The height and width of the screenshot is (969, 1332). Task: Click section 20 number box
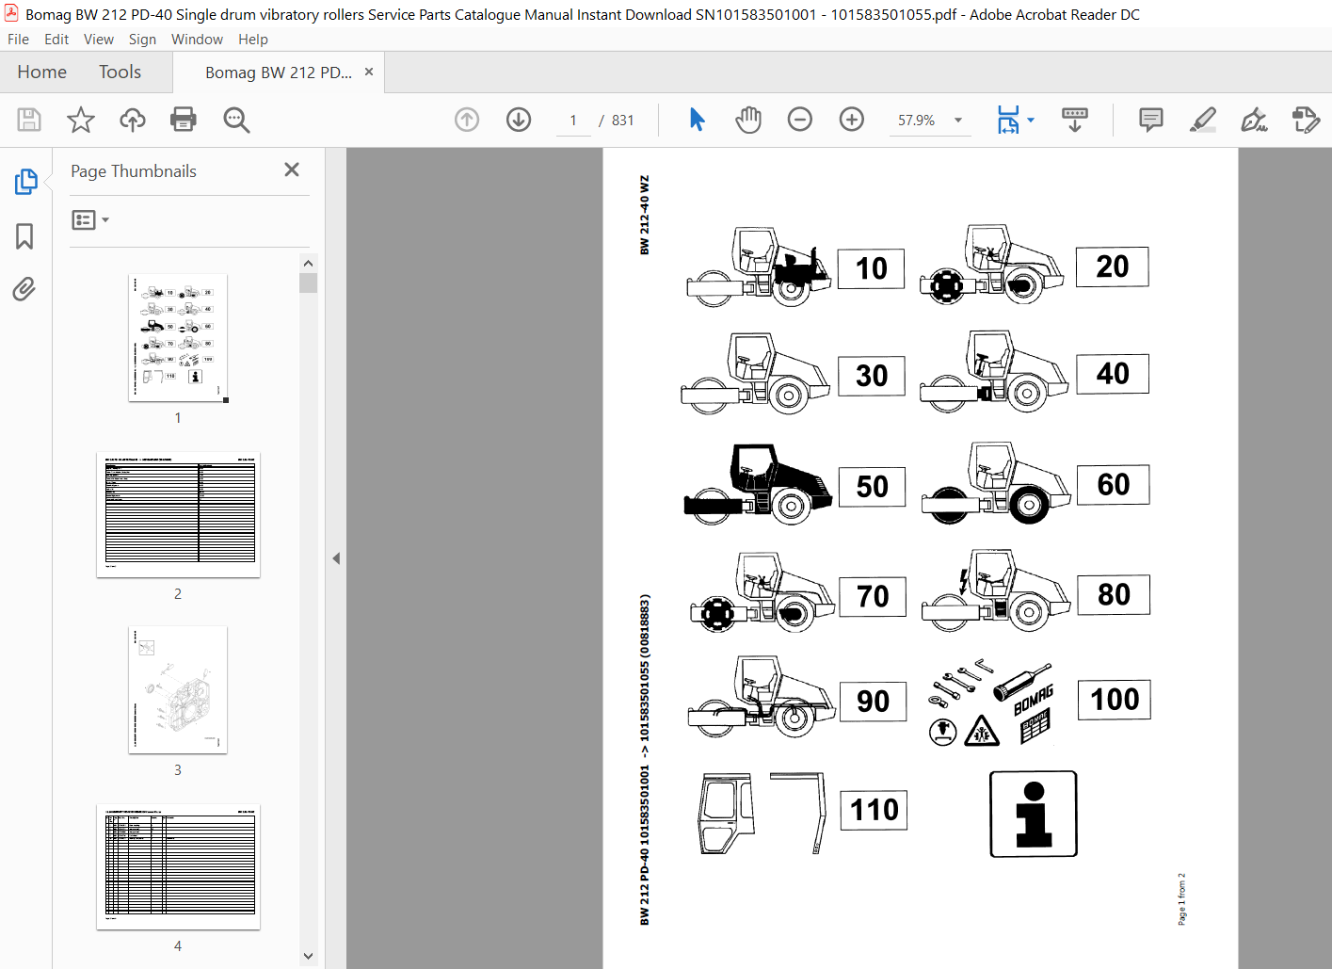1112,266
